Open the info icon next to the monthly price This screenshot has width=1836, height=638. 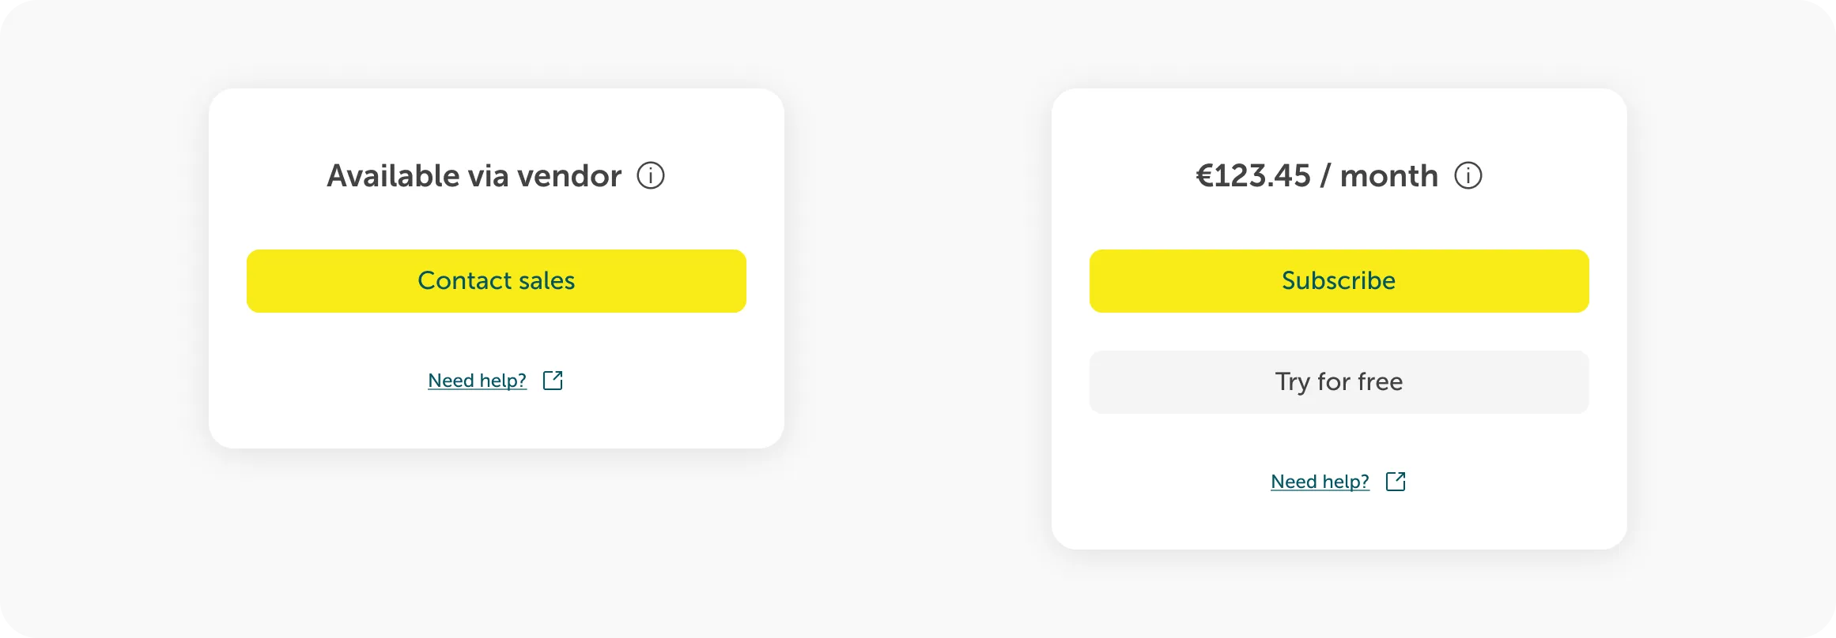1468,175
